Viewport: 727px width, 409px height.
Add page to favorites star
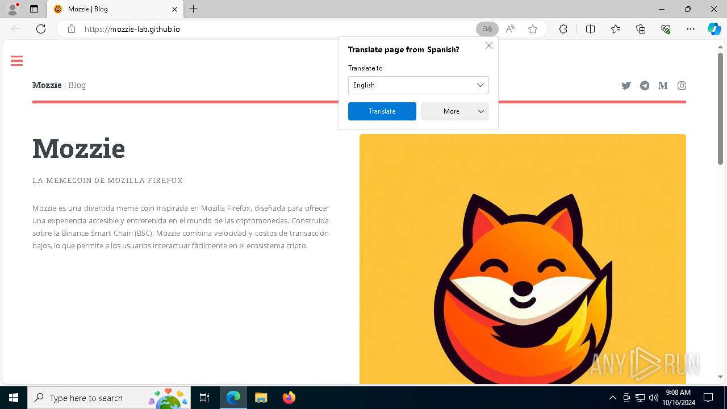point(533,29)
